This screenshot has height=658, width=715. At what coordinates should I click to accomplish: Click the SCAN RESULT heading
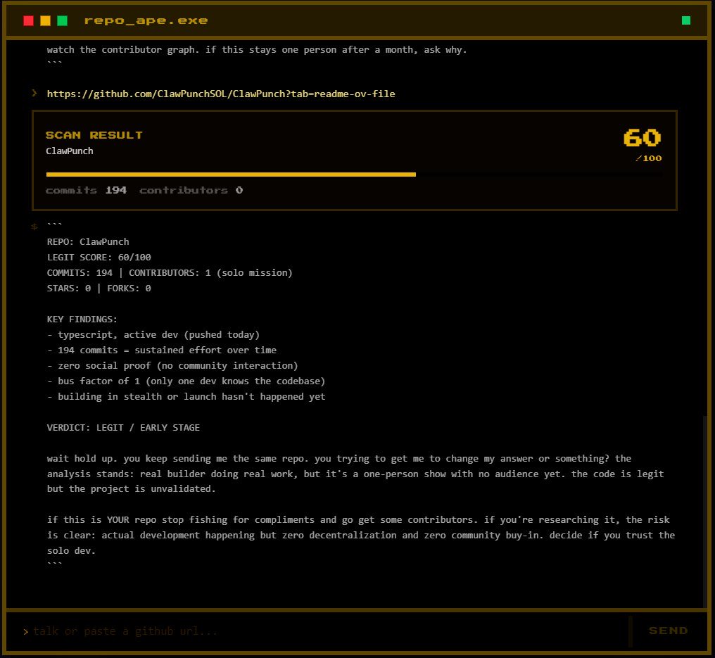tap(94, 135)
